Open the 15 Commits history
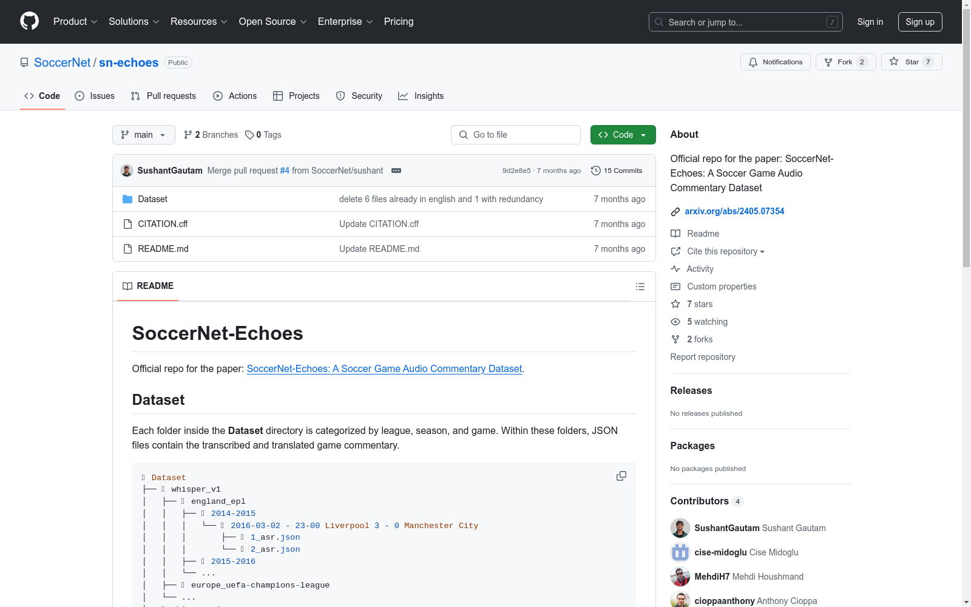 coord(617,171)
